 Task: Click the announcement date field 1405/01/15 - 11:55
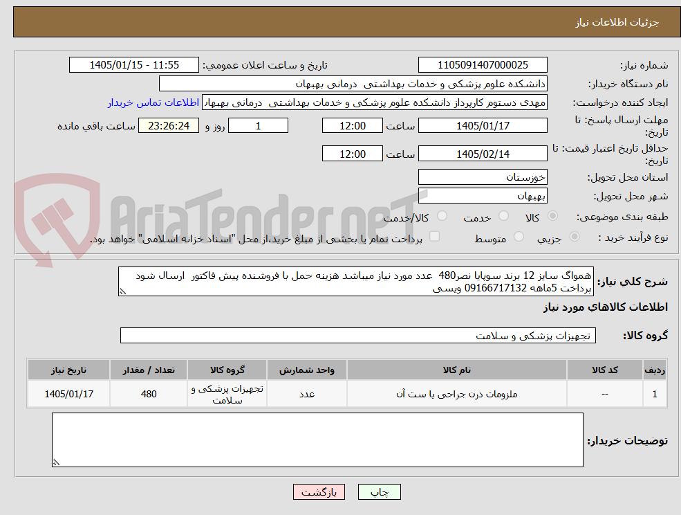point(133,65)
